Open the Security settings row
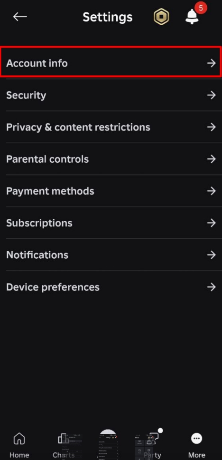Viewport: 222px width, 460px height. (111, 95)
